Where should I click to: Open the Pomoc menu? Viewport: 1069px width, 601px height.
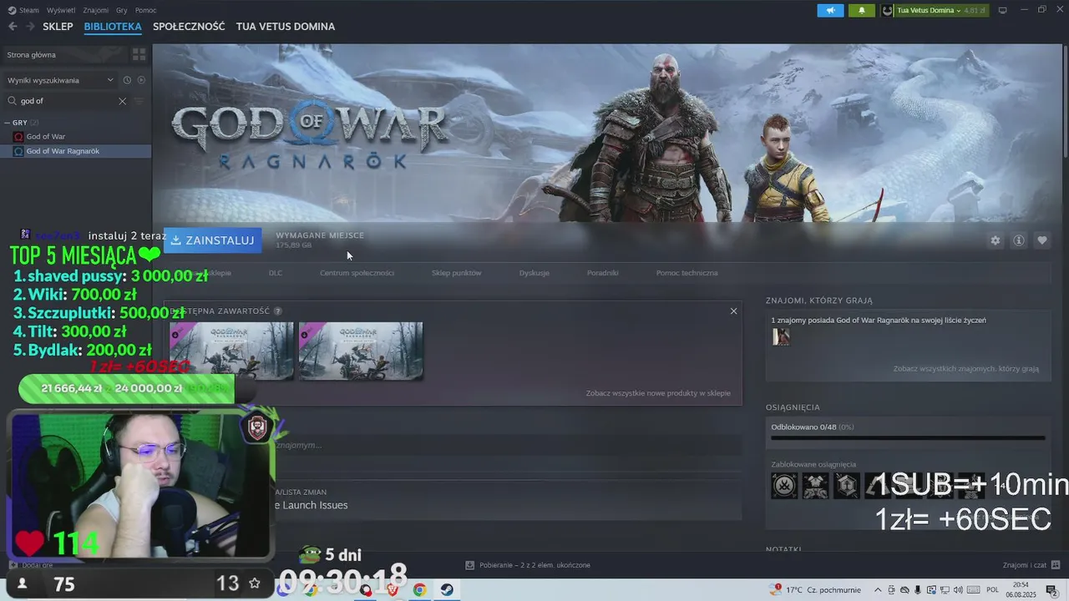pos(145,10)
